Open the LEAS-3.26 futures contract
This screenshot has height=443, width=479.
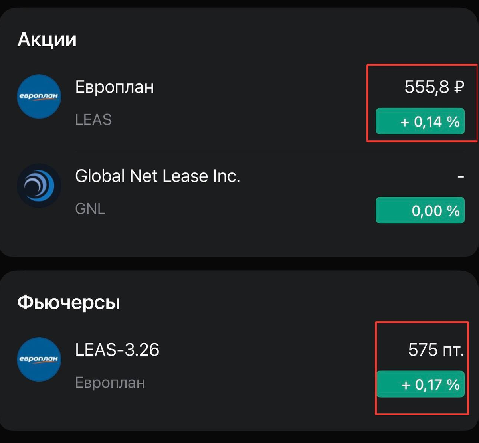tap(117, 350)
